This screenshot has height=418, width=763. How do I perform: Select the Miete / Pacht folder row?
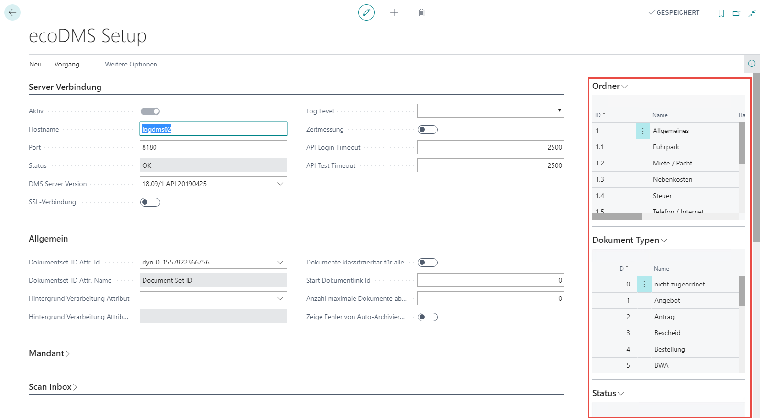coord(665,164)
